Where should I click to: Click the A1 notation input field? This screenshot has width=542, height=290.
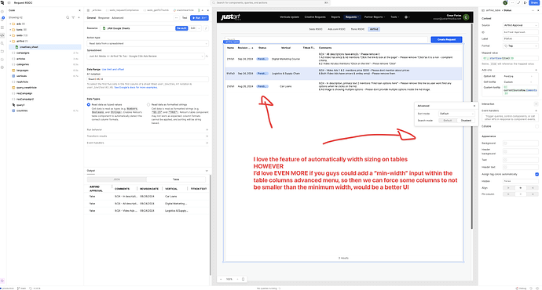[x=148, y=79]
